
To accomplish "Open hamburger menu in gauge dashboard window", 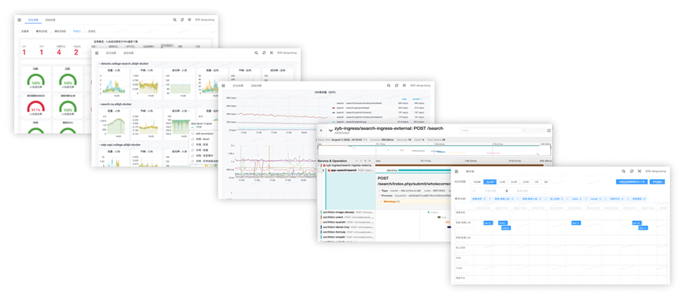I will point(19,20).
